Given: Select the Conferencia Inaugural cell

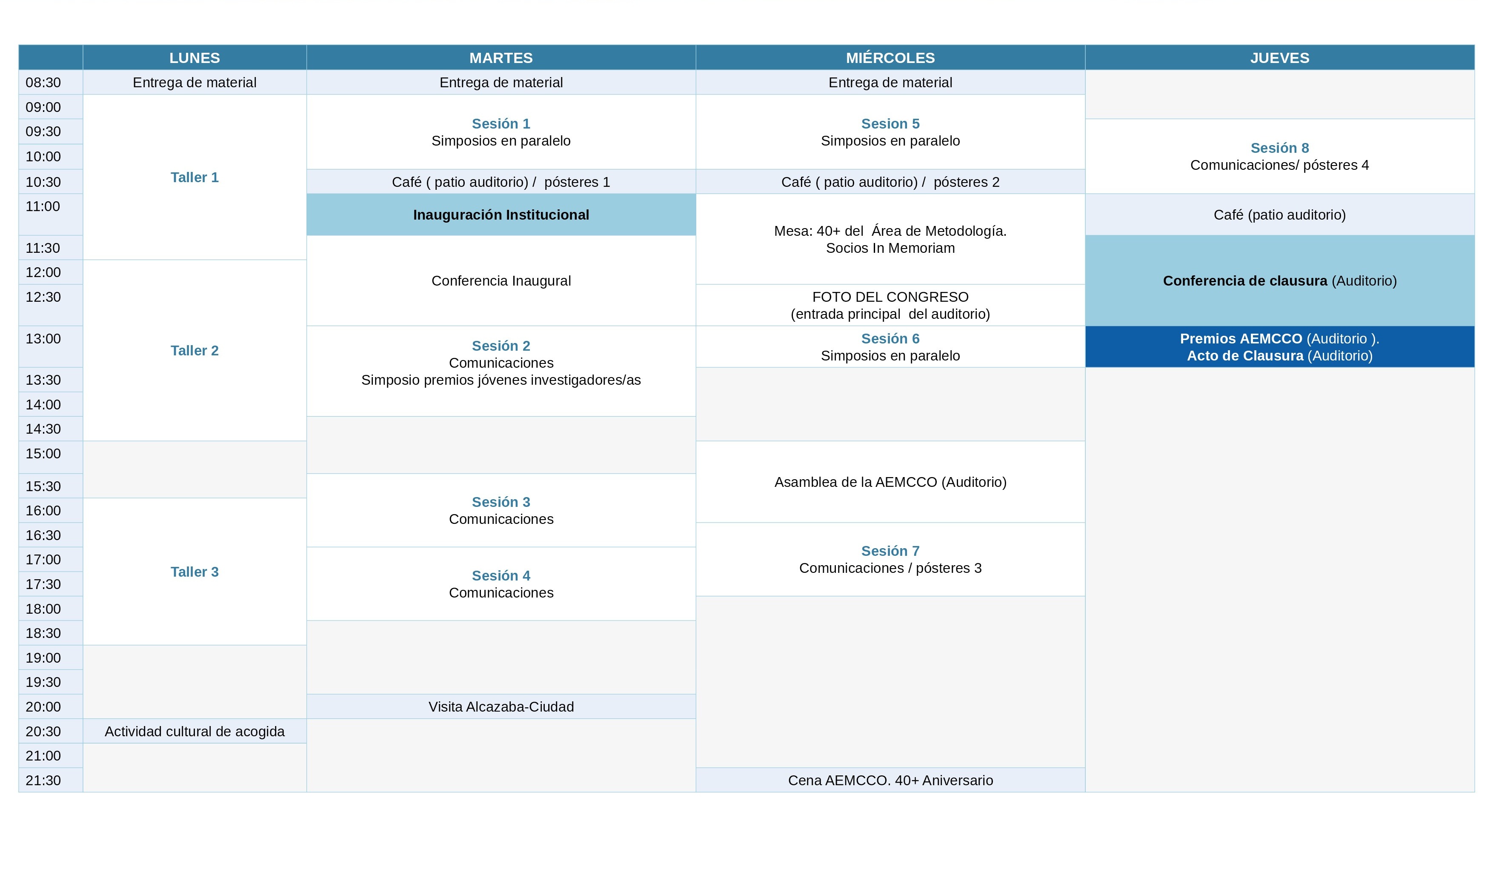Looking at the screenshot, I should pos(501,280).
